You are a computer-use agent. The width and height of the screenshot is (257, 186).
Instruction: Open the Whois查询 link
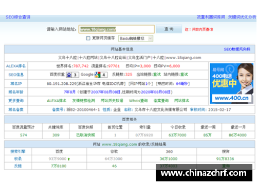(x=138, y=101)
